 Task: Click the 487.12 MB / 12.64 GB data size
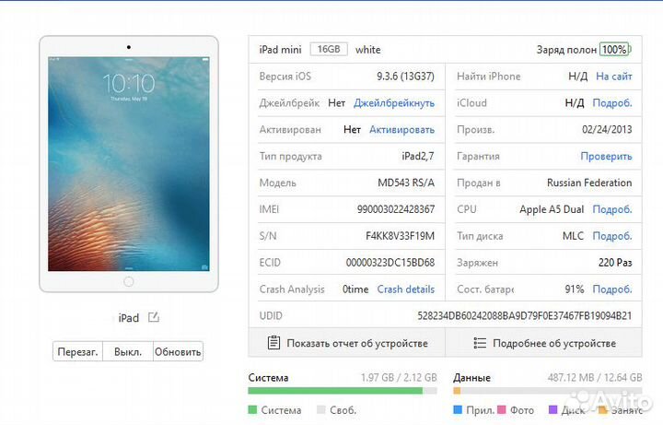595,377
